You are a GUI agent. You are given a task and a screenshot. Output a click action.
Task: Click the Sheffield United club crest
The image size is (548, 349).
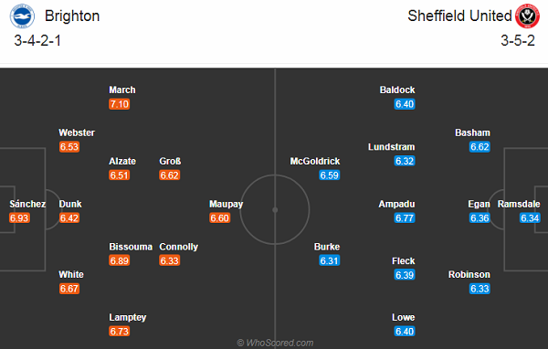point(527,16)
